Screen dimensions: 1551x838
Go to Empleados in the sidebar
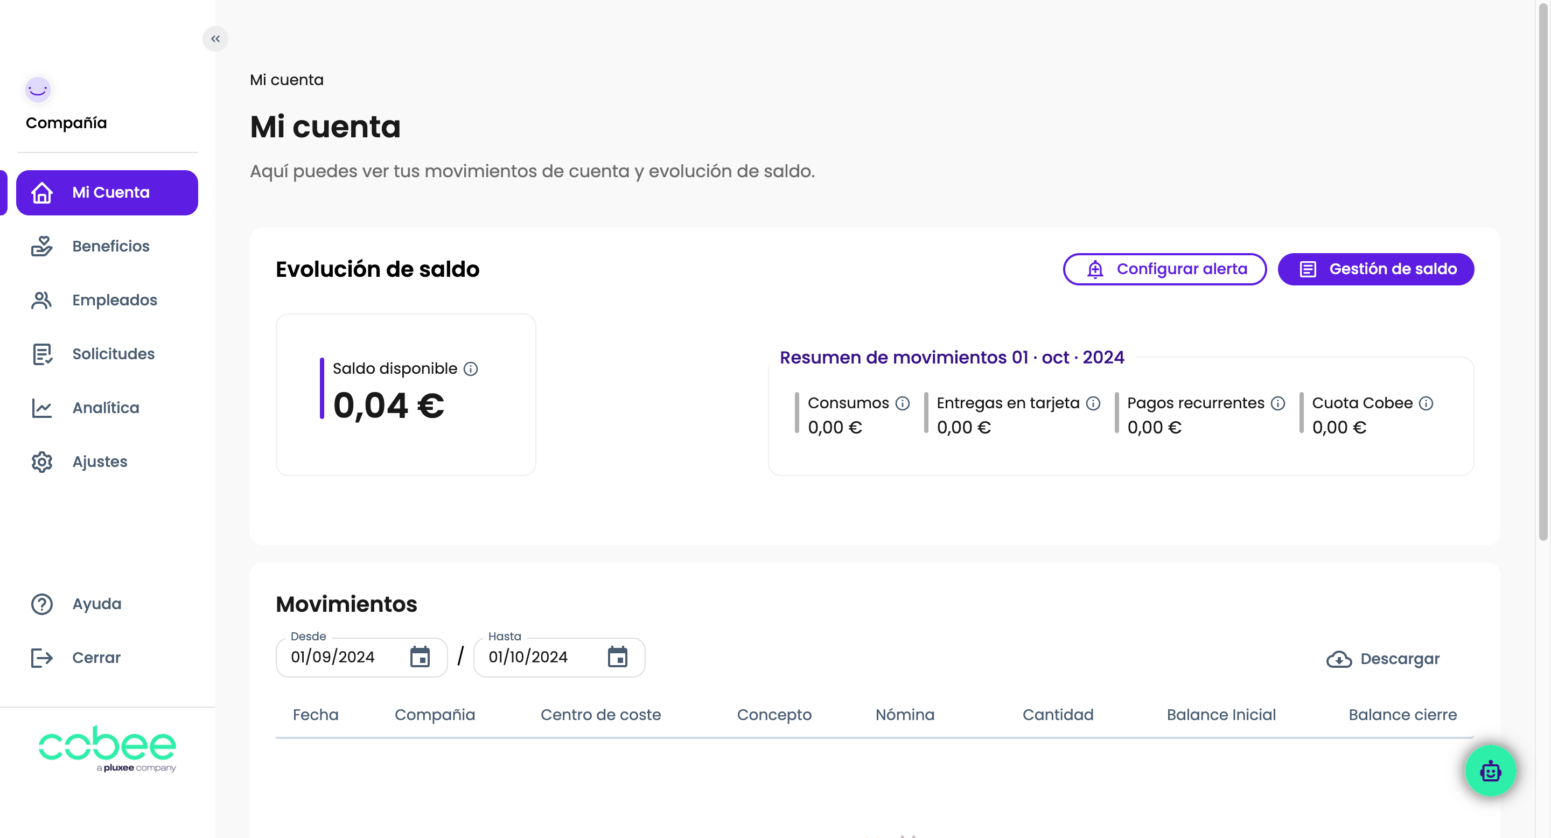(114, 300)
